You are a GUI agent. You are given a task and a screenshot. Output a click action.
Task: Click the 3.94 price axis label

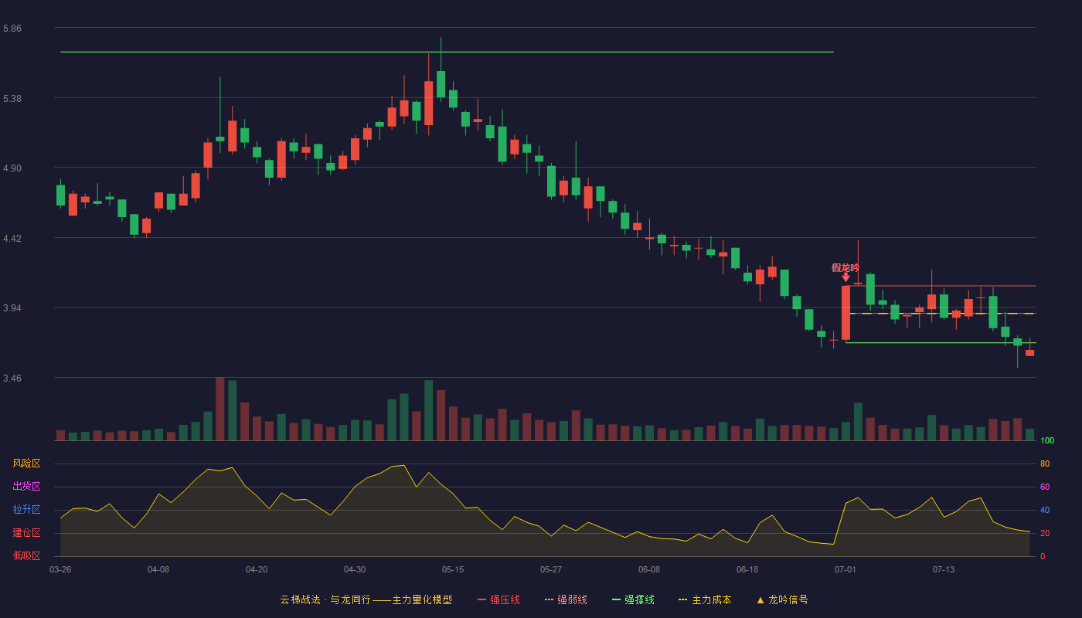12,308
